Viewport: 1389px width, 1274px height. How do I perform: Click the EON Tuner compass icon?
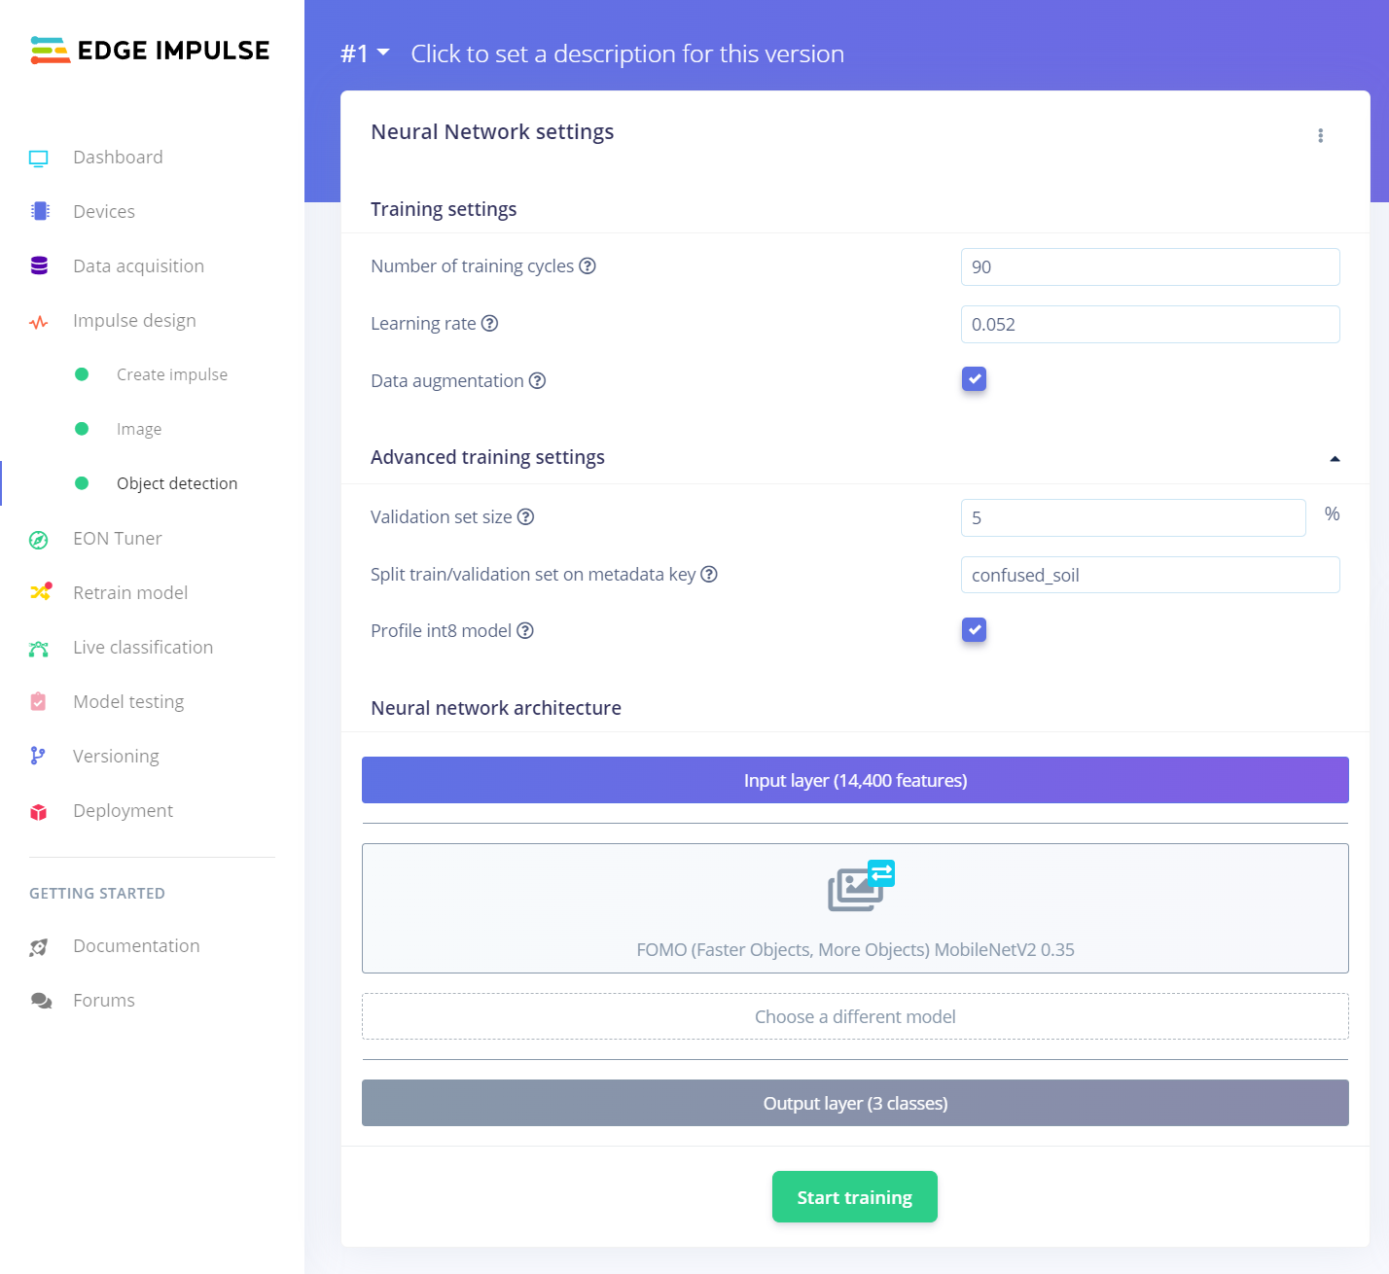click(39, 540)
